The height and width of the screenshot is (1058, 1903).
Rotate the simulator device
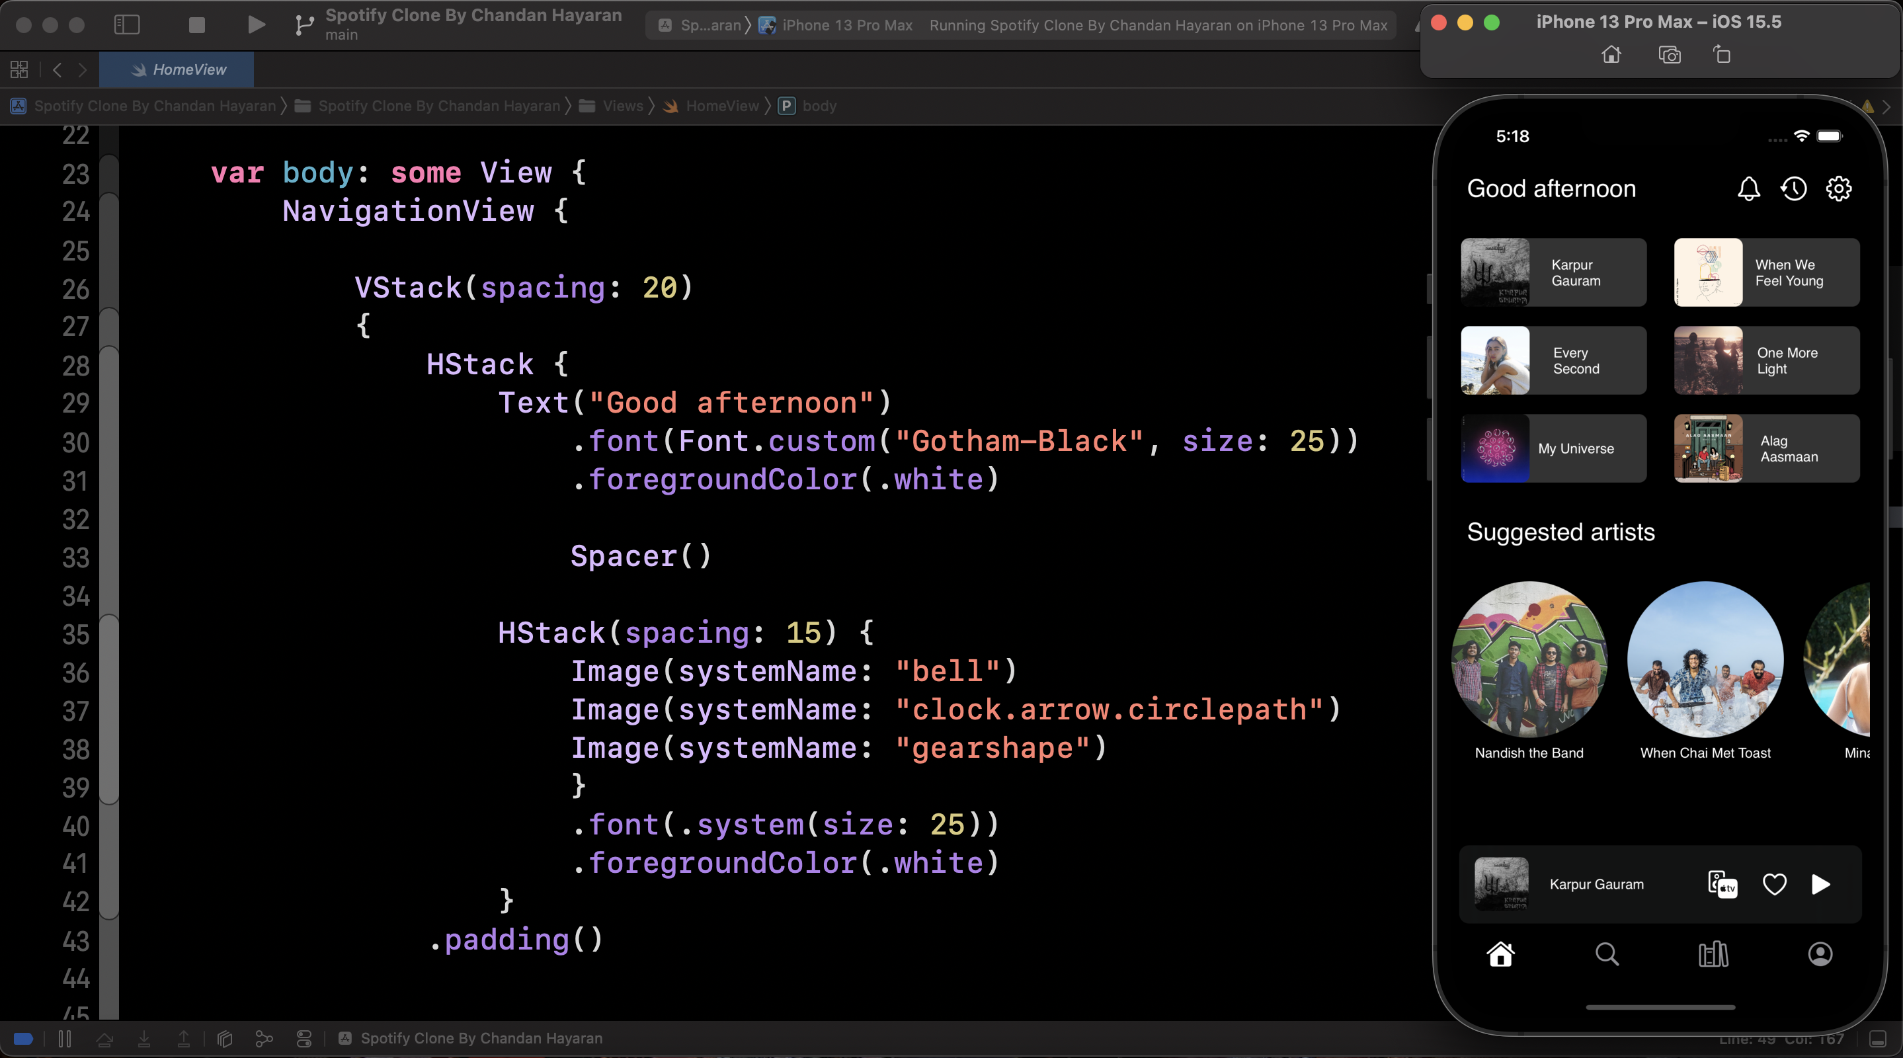(x=1722, y=55)
